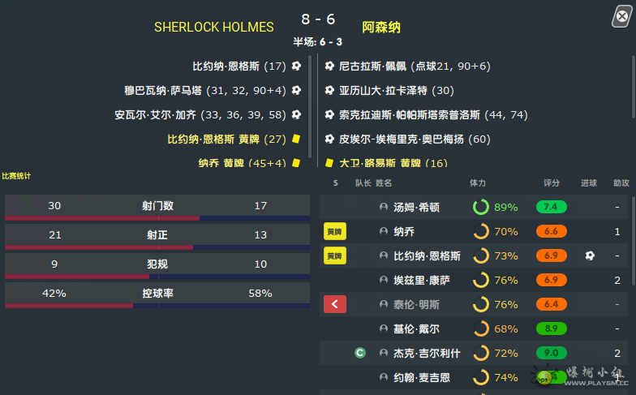Click 纳乔's yellow card badge
This screenshot has height=395, width=636.
[x=335, y=232]
